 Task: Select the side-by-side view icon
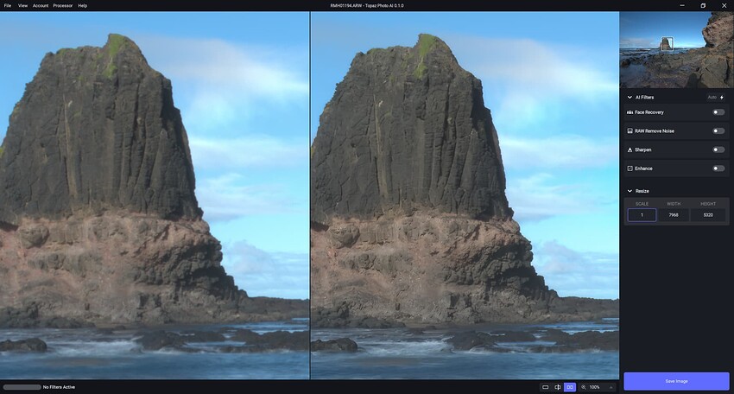click(570, 387)
